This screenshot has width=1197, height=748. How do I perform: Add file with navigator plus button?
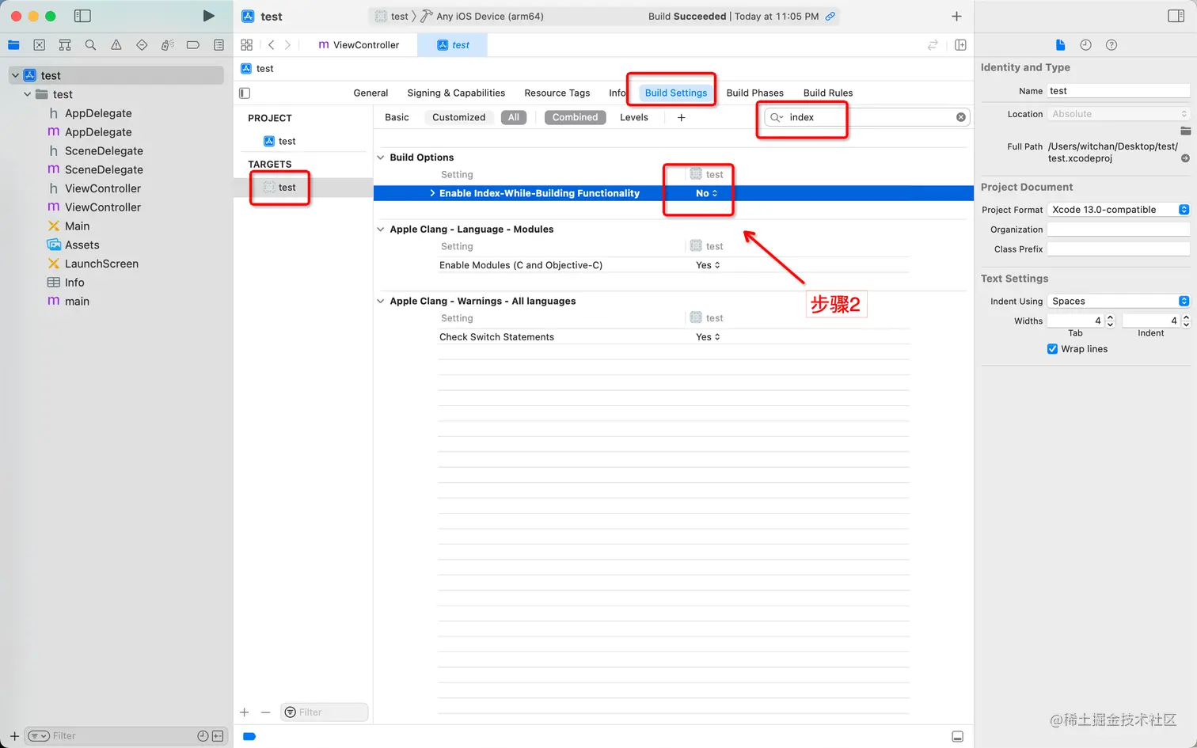(x=14, y=736)
